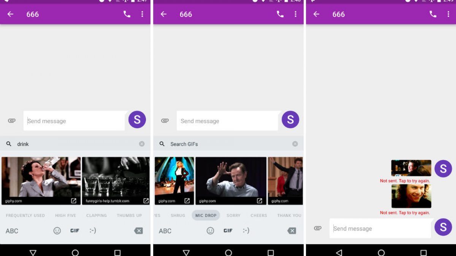Tap emoji smiley key below HIGH FIVE category
This screenshot has height=256, width=456.
(57, 231)
